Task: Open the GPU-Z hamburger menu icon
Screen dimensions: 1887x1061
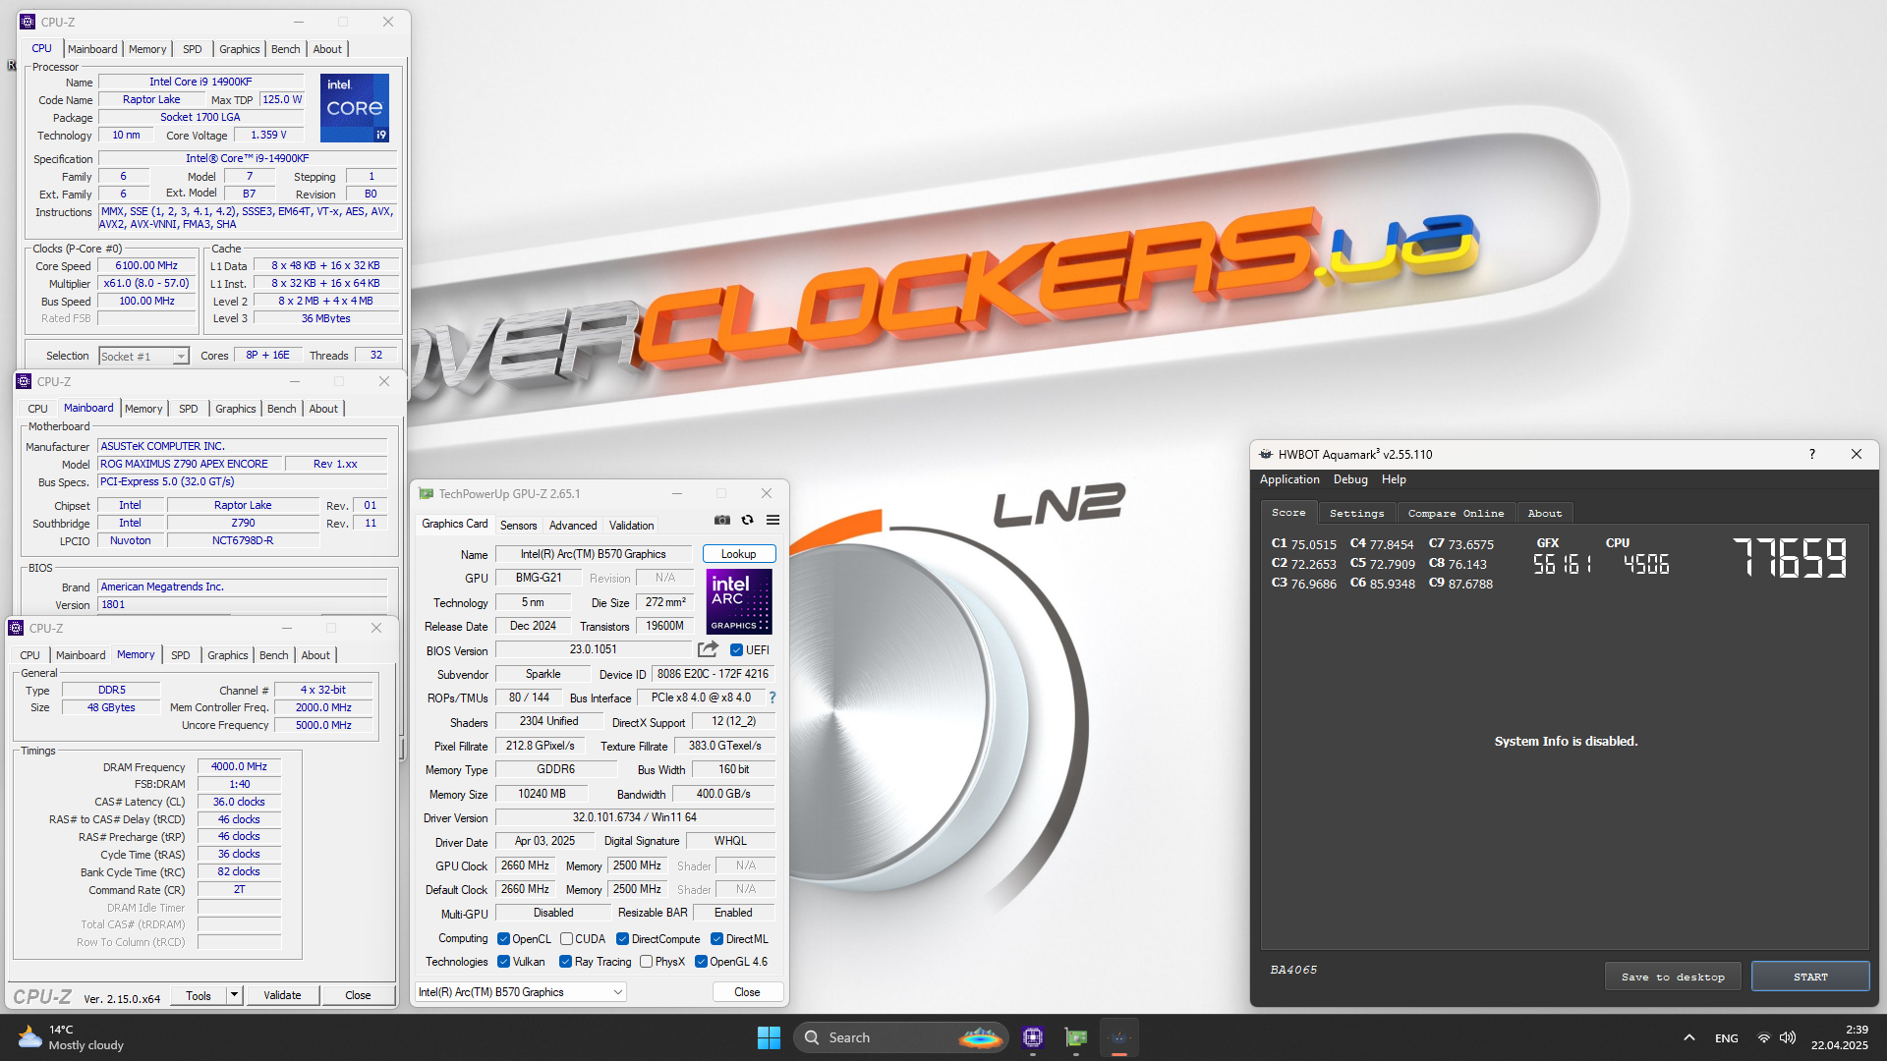Action: (x=773, y=520)
